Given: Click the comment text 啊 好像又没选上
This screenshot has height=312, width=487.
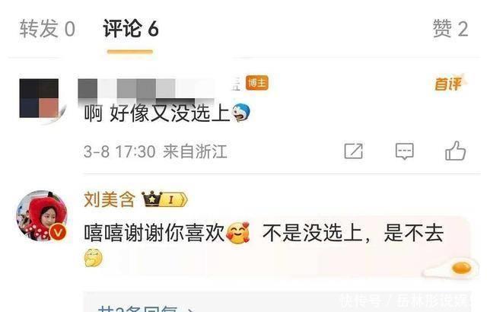Looking at the screenshot, I should pyautogui.click(x=157, y=113).
